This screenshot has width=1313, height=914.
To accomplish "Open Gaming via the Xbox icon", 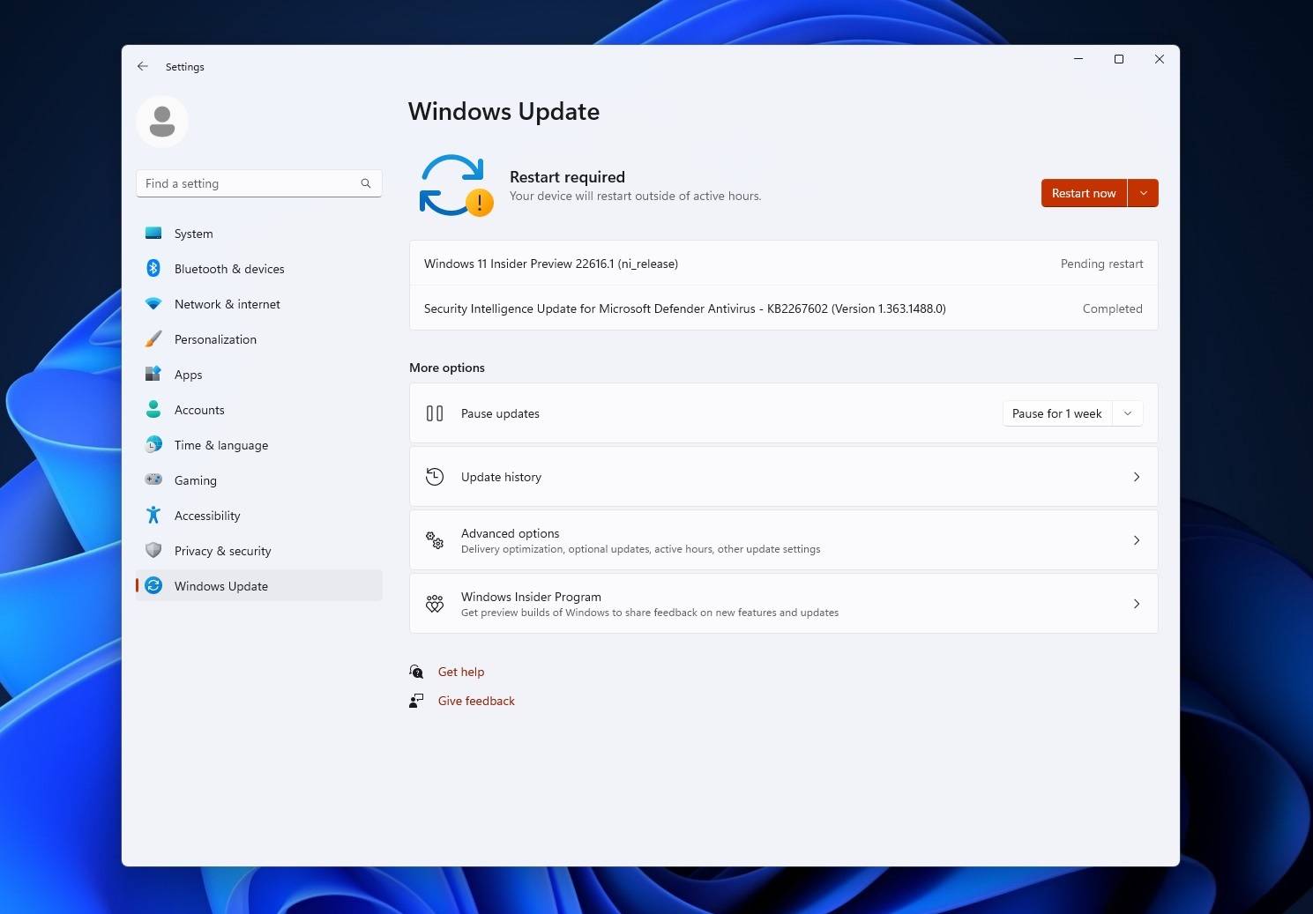I will (153, 479).
